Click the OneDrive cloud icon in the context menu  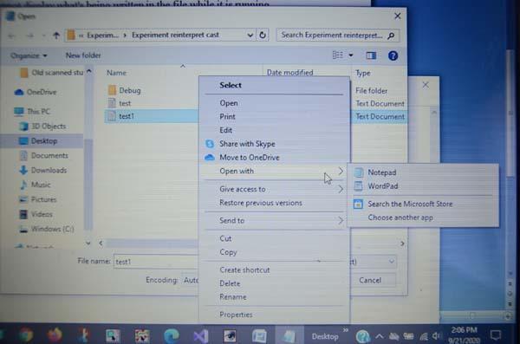coord(210,158)
